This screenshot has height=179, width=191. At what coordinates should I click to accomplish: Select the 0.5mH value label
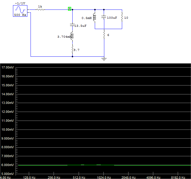pyautogui.click(x=87, y=18)
